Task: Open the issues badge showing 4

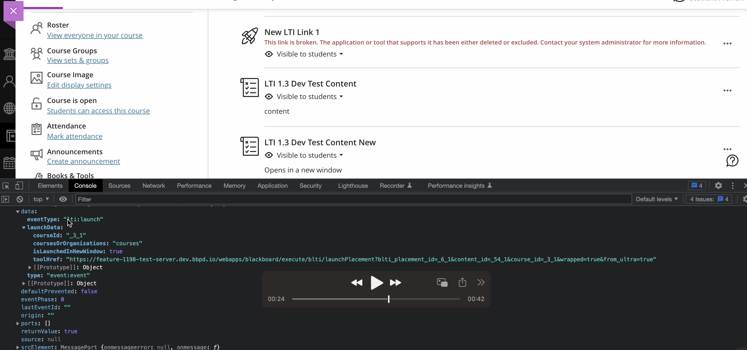Action: [x=697, y=185]
